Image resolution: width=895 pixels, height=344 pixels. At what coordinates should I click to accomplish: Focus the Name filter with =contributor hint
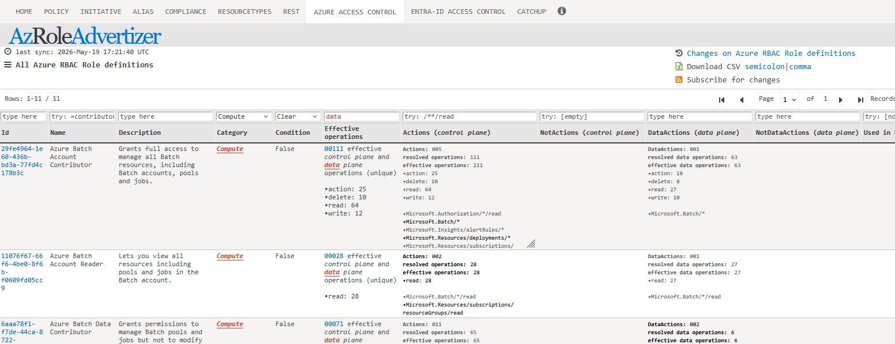point(82,116)
